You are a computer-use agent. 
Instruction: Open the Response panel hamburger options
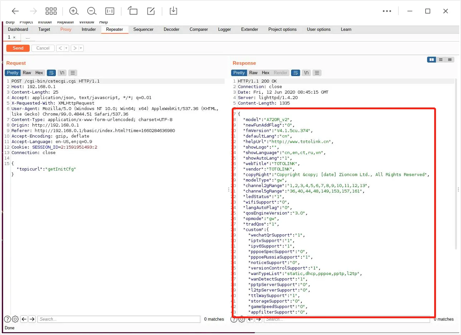click(317, 73)
